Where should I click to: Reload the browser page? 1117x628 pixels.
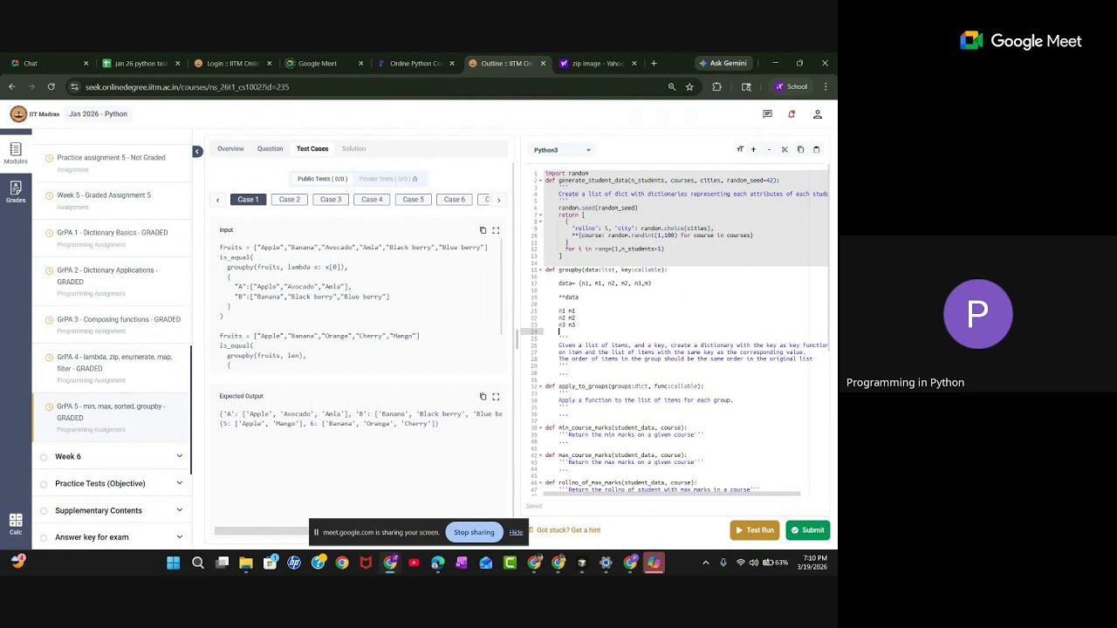tap(51, 86)
